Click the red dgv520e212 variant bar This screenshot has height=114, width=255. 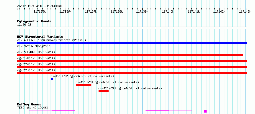pyautogui.click(x=132, y=67)
